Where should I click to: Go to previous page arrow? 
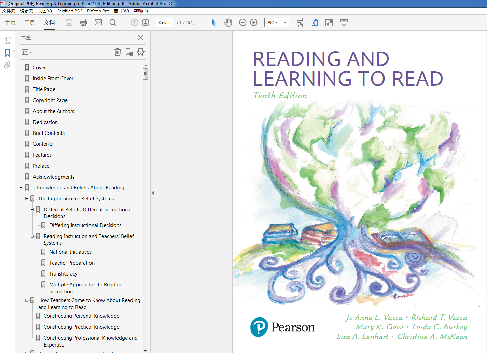click(135, 23)
